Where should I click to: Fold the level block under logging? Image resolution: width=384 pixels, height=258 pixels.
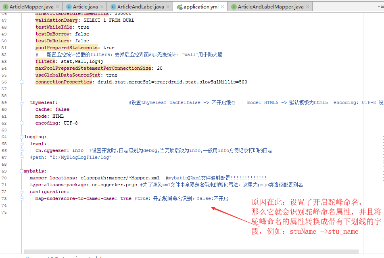pyautogui.click(x=21, y=144)
